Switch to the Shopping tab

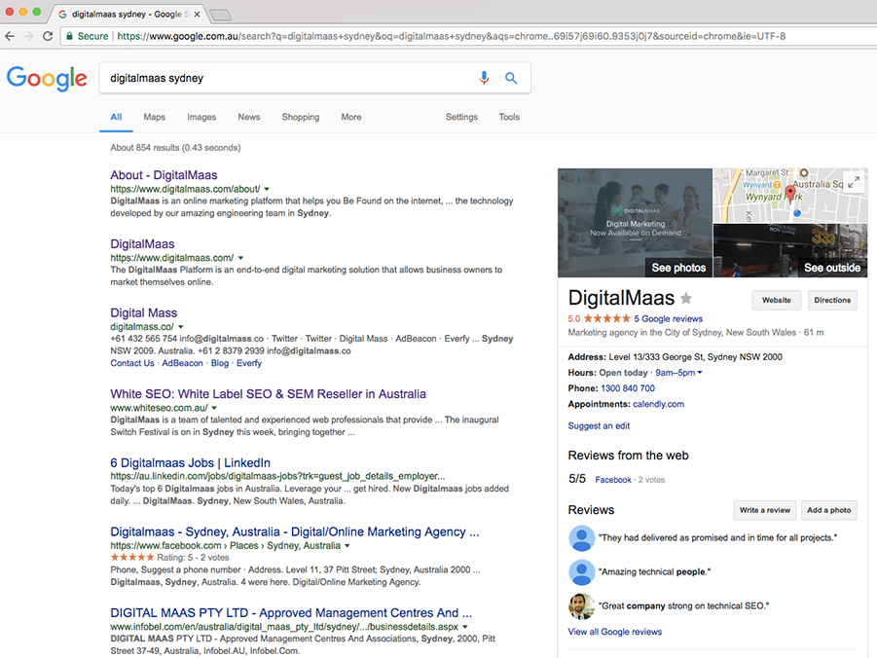coord(301,117)
